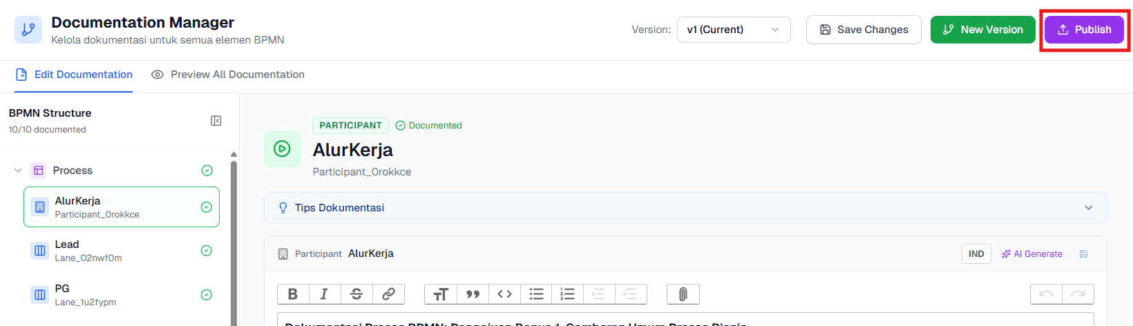The height and width of the screenshot is (326, 1133).
Task: Click the participant icon in the editor header
Action: pyautogui.click(x=283, y=254)
